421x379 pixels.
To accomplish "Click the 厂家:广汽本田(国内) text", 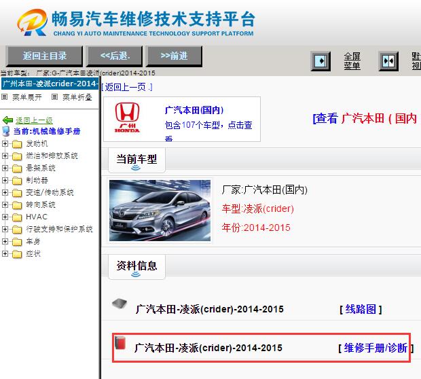I will click(x=264, y=190).
